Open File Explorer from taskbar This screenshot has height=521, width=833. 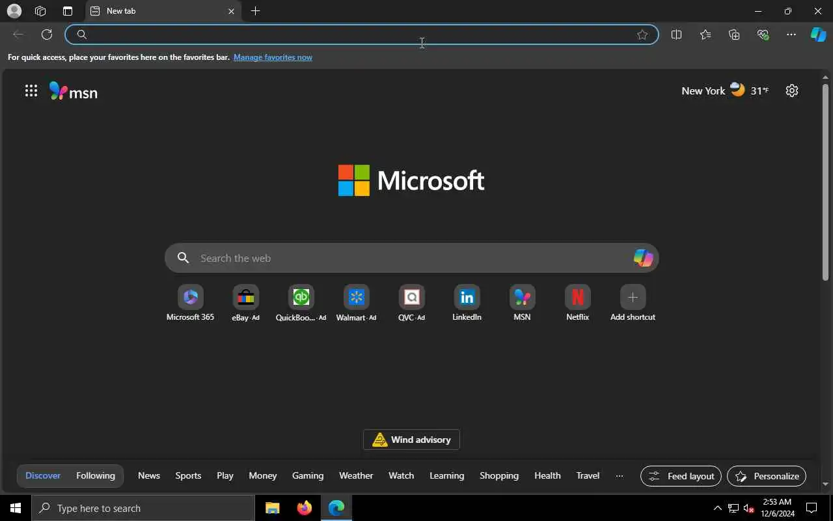pos(273,508)
